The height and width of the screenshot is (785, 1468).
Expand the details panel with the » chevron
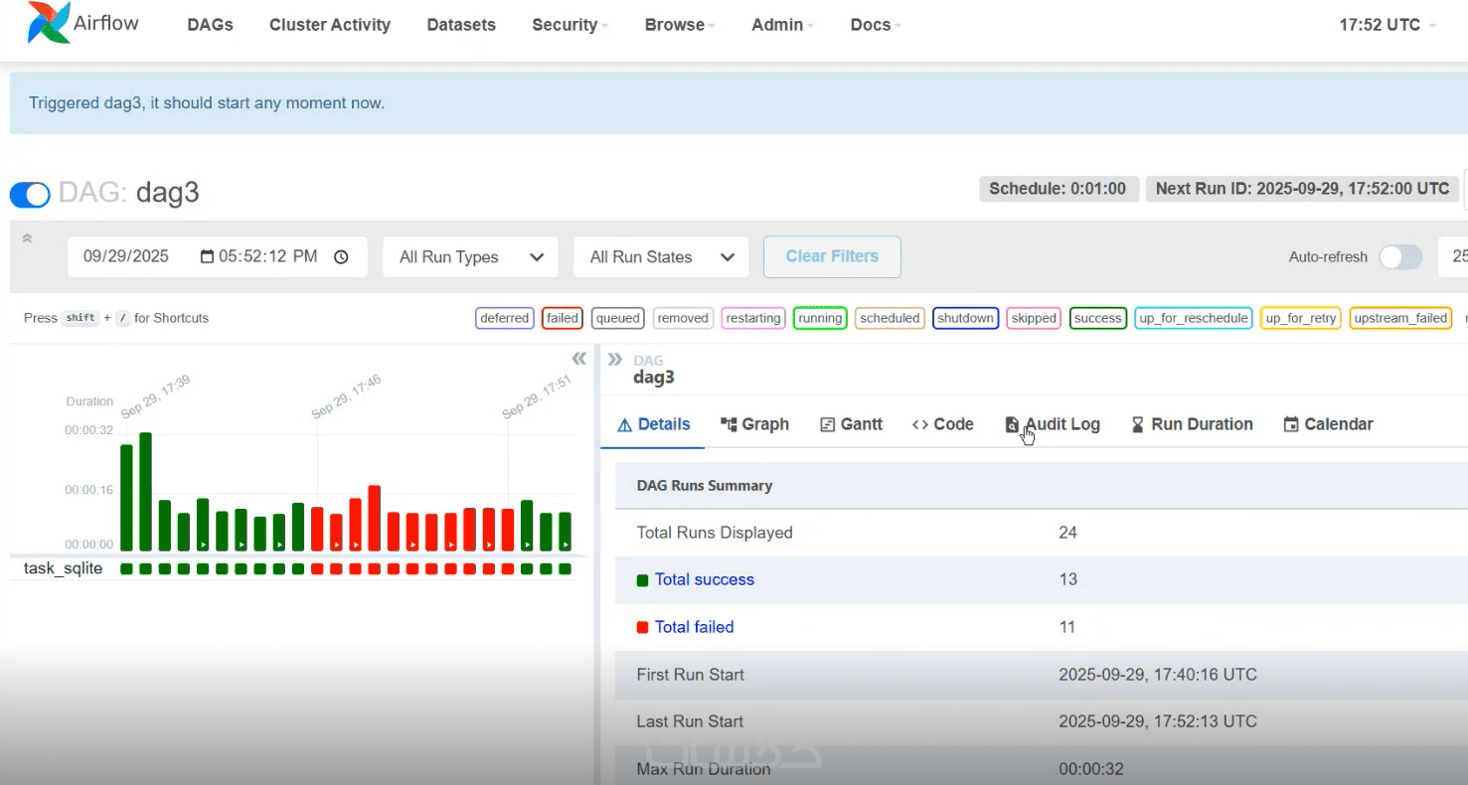point(614,359)
